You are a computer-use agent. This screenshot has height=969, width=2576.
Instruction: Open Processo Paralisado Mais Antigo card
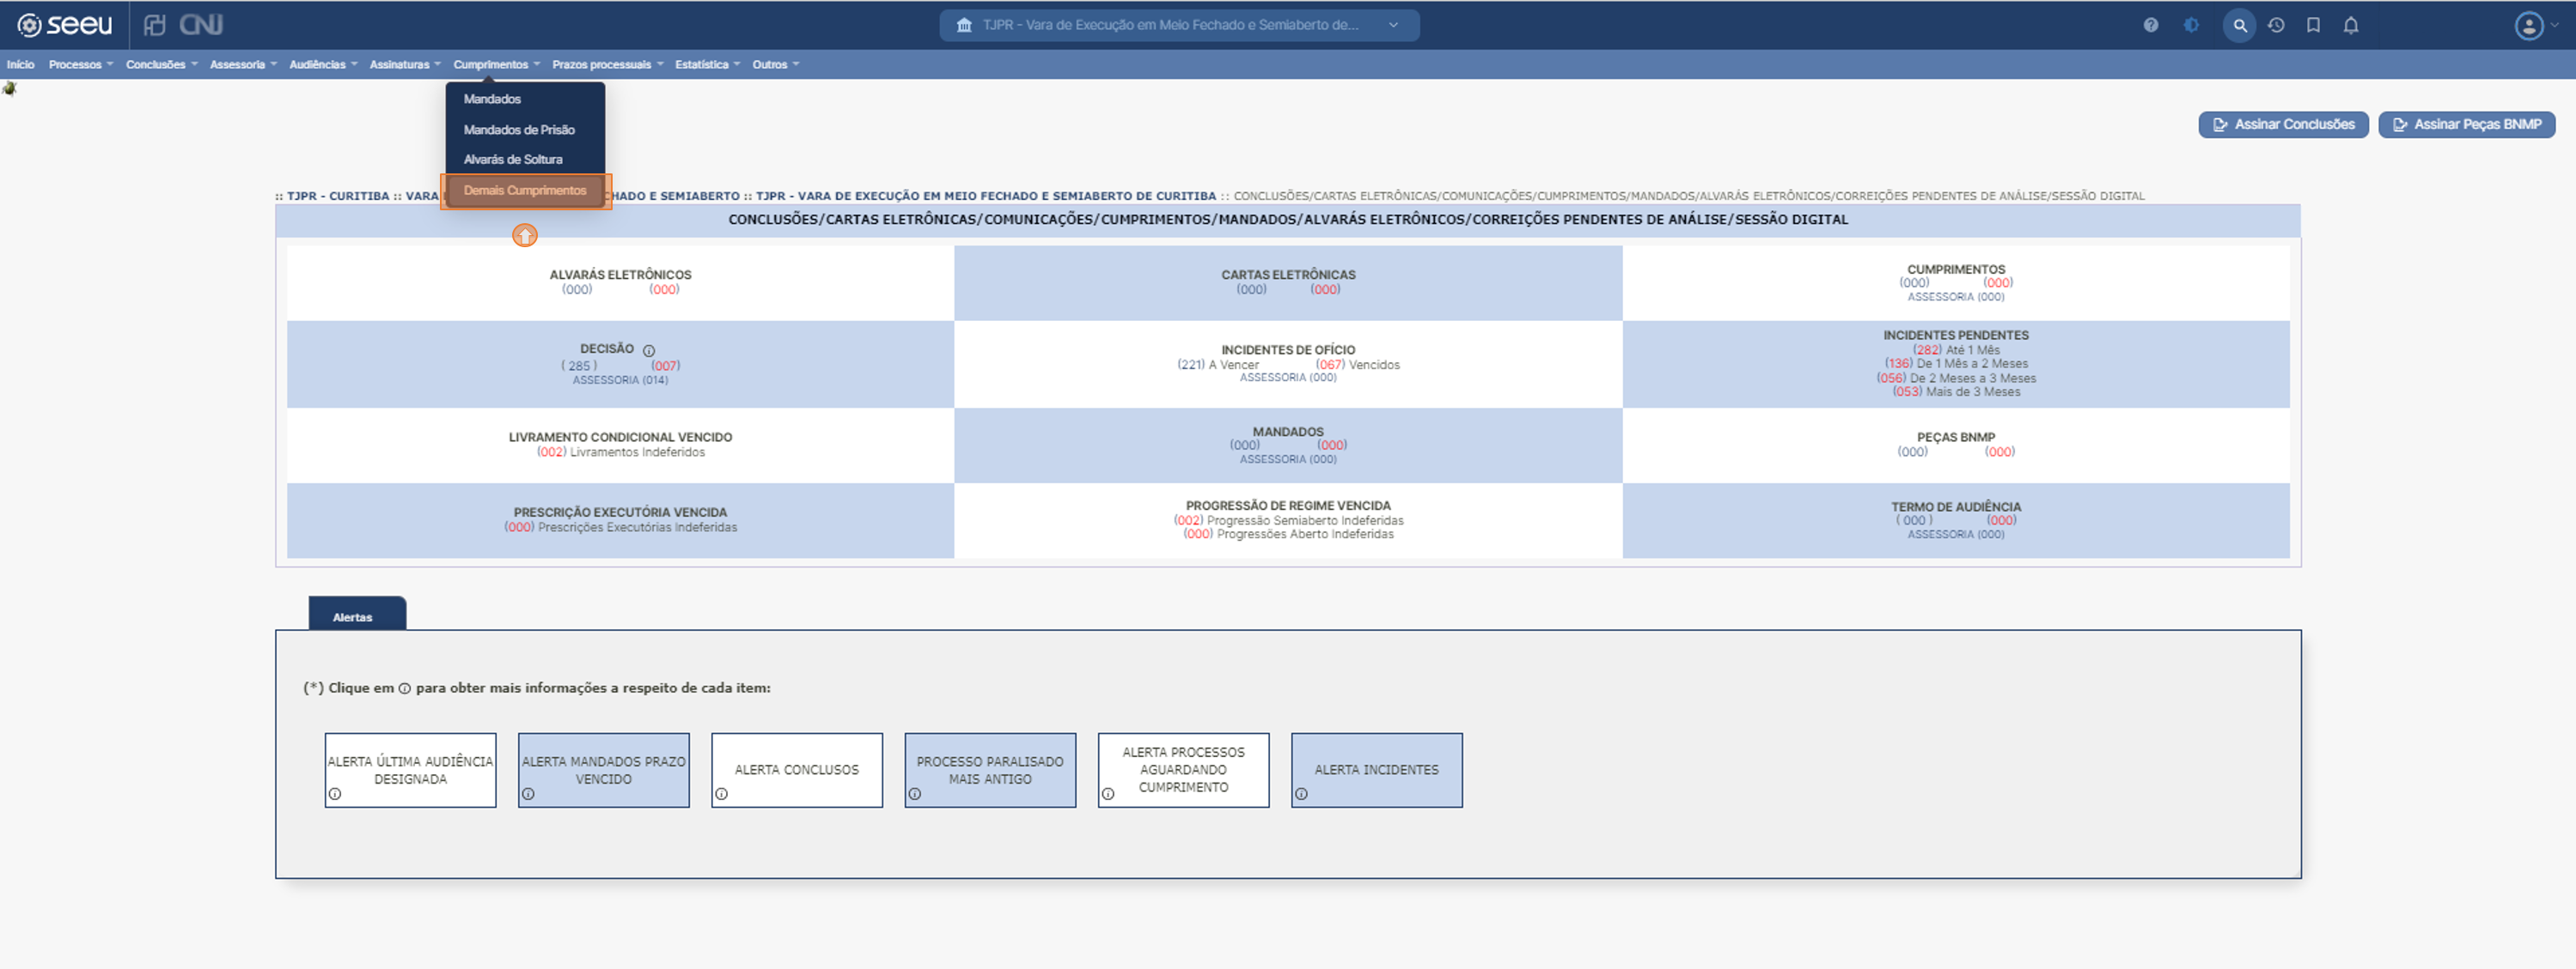(990, 770)
